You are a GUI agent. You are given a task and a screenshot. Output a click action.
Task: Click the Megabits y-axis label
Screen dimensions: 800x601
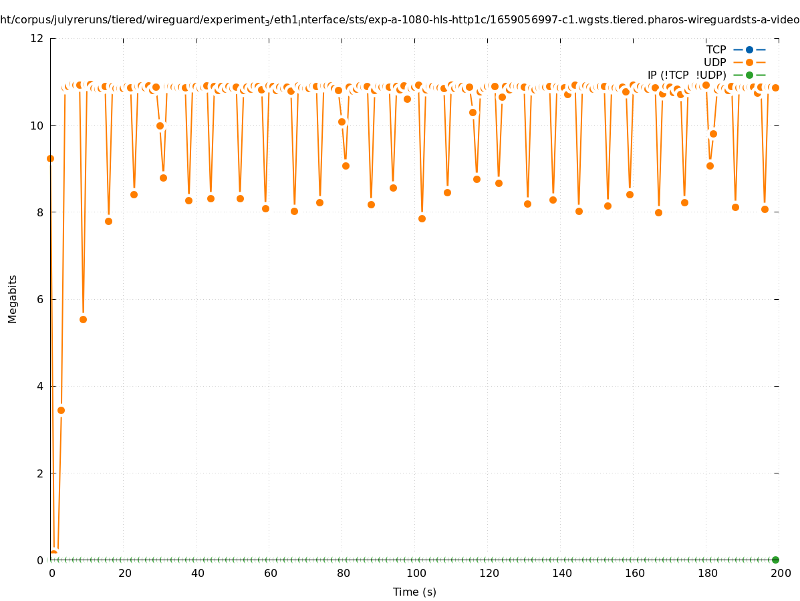coord(13,298)
